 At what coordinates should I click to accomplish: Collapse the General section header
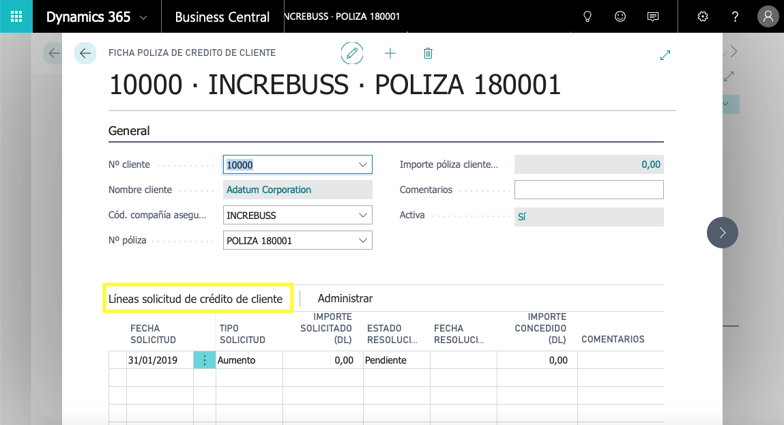pyautogui.click(x=129, y=131)
